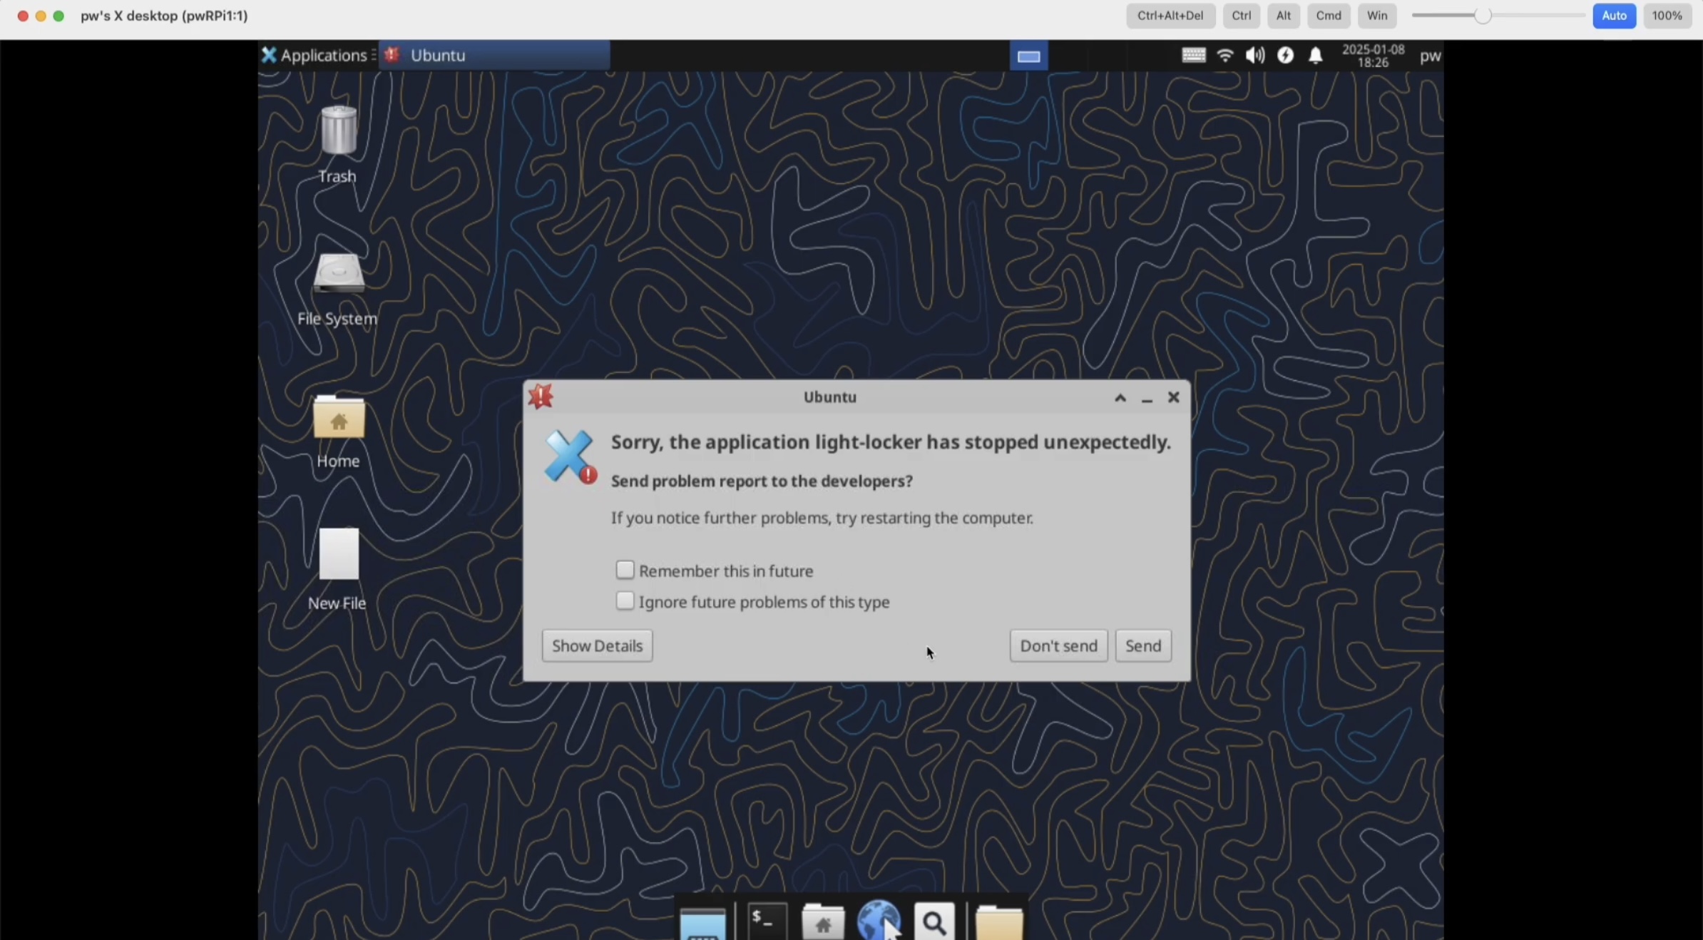
Task: Click the Don't send button
Action: [1058, 645]
